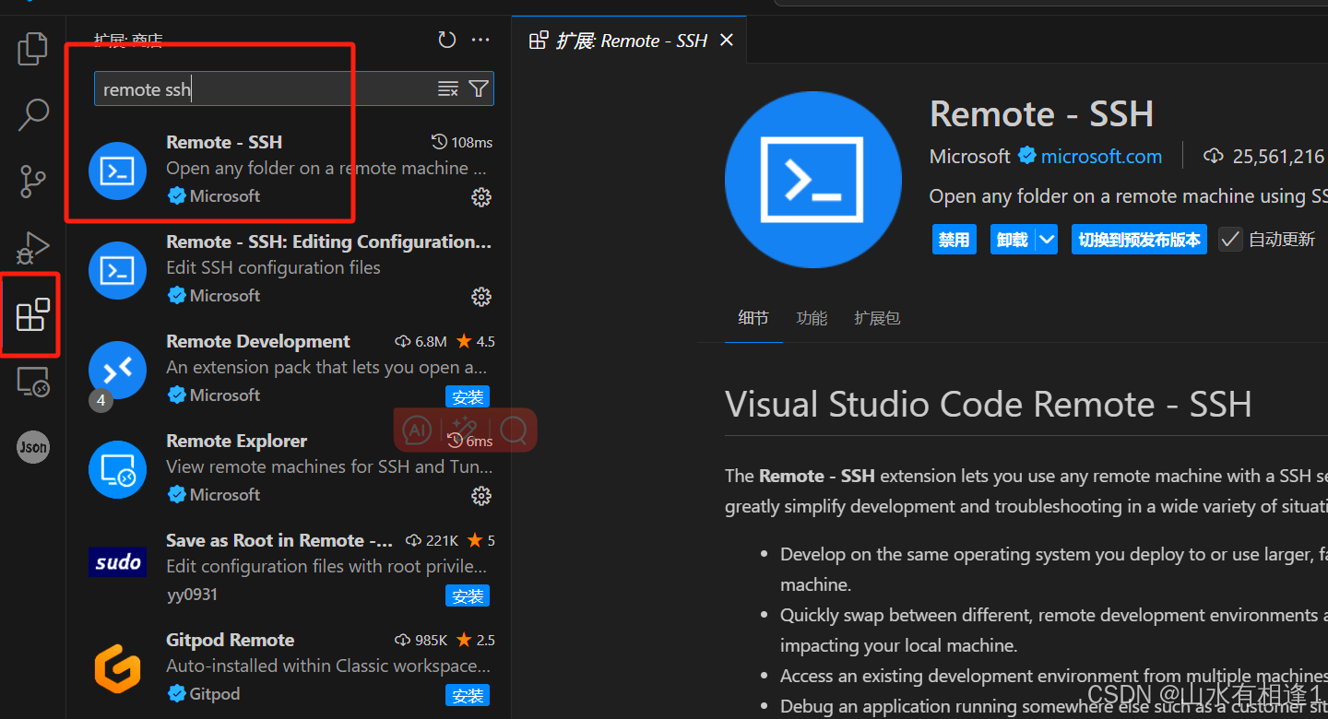Clear extensions search results
The image size is (1328, 719).
point(448,88)
